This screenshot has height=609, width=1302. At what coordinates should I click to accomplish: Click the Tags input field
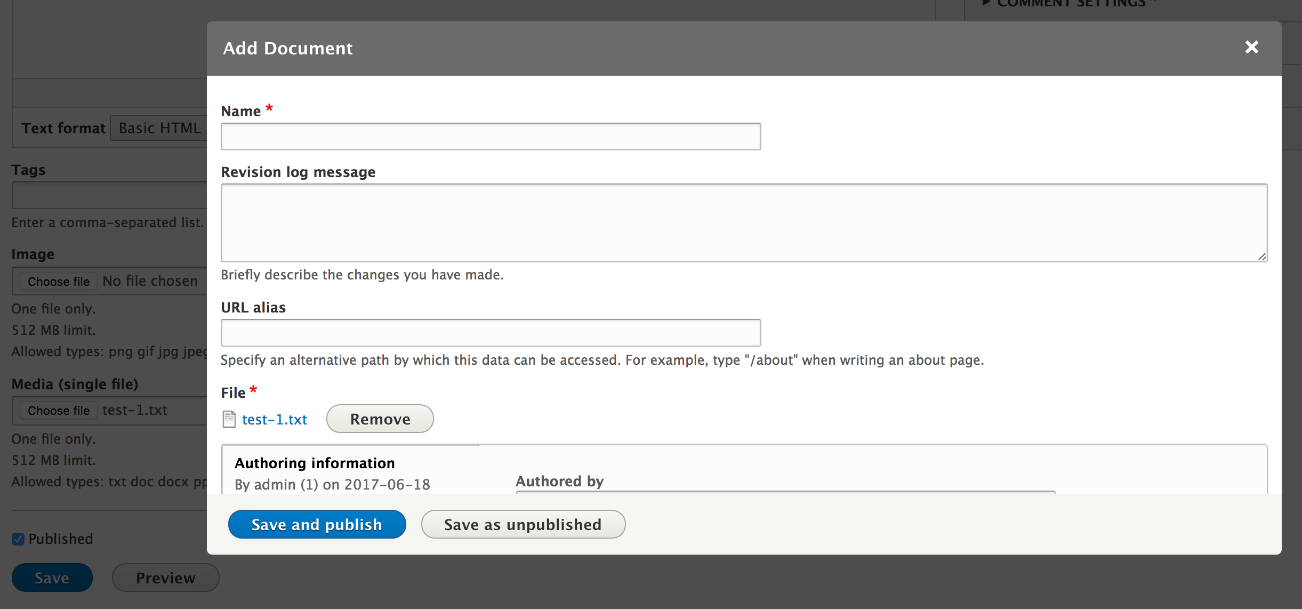point(109,195)
